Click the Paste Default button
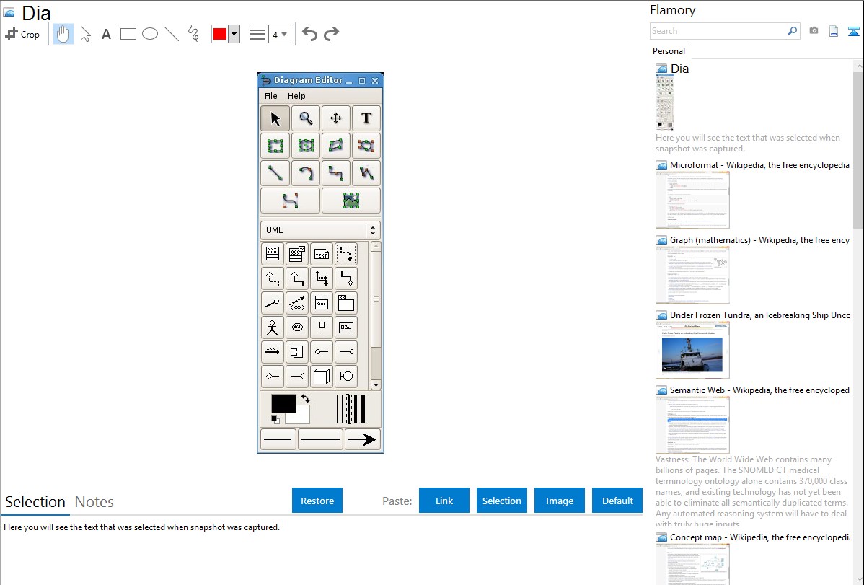 617,501
